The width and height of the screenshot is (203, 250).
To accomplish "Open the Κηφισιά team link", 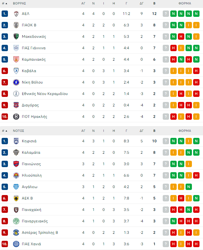I will [x=29, y=141].
